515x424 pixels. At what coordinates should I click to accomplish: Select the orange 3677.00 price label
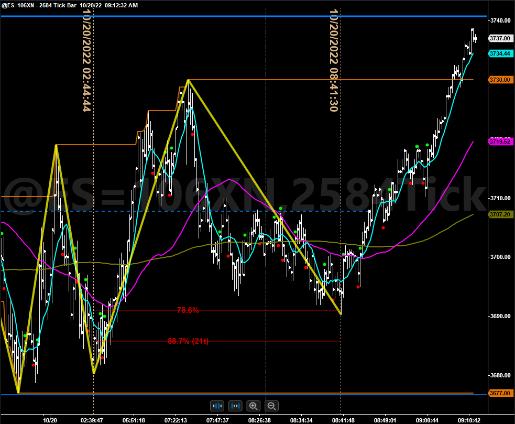tap(500, 393)
